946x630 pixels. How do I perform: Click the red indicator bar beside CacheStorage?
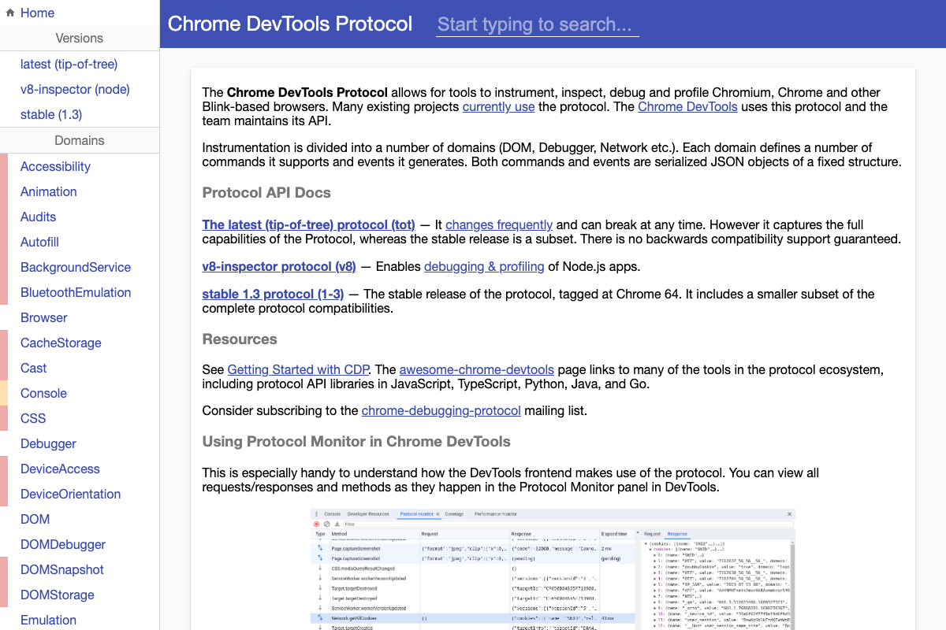(x=3, y=343)
